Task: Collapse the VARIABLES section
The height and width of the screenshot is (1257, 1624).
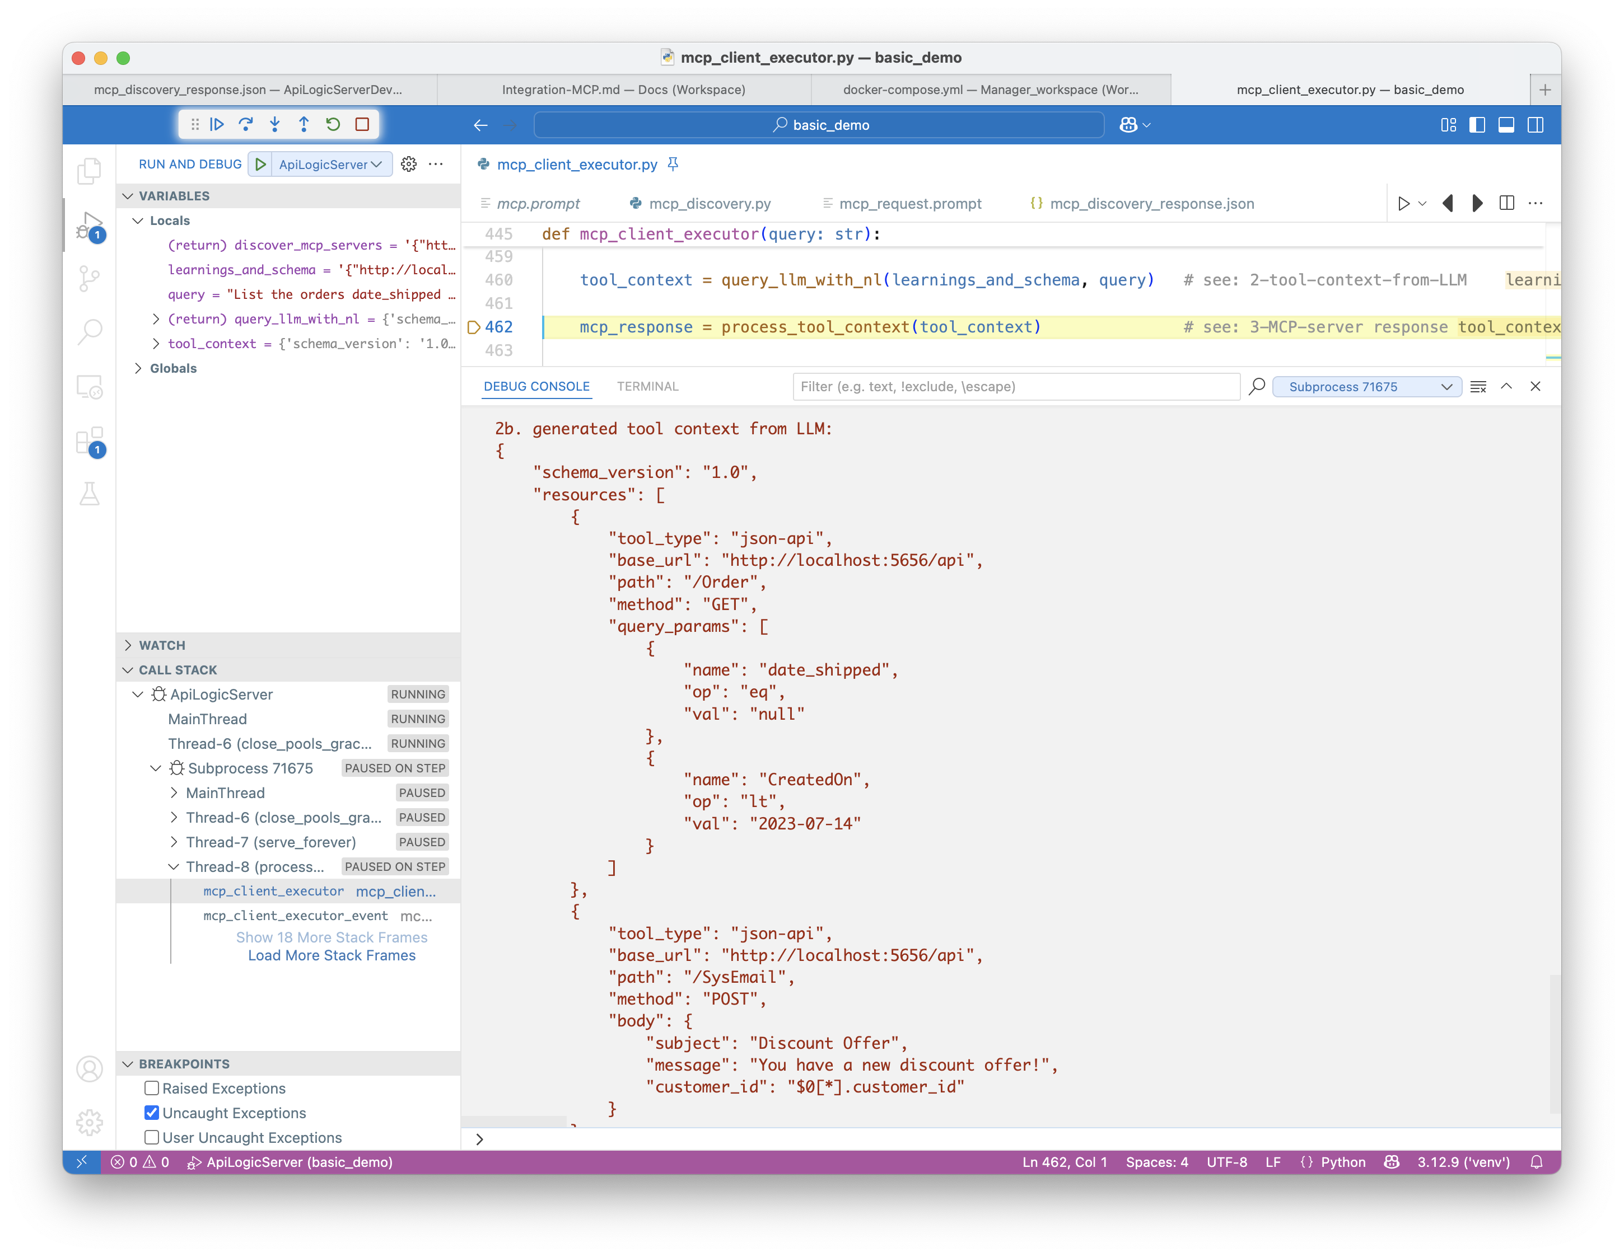Action: (128, 195)
